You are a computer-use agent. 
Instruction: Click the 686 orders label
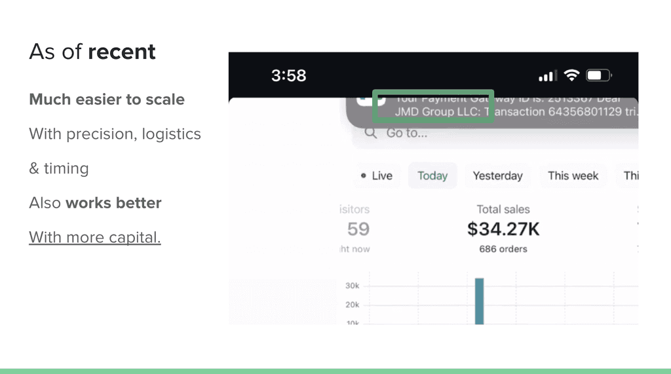503,249
